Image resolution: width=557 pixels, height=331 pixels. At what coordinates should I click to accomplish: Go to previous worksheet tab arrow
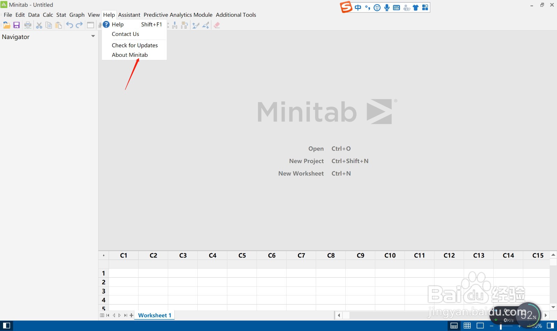[114, 315]
